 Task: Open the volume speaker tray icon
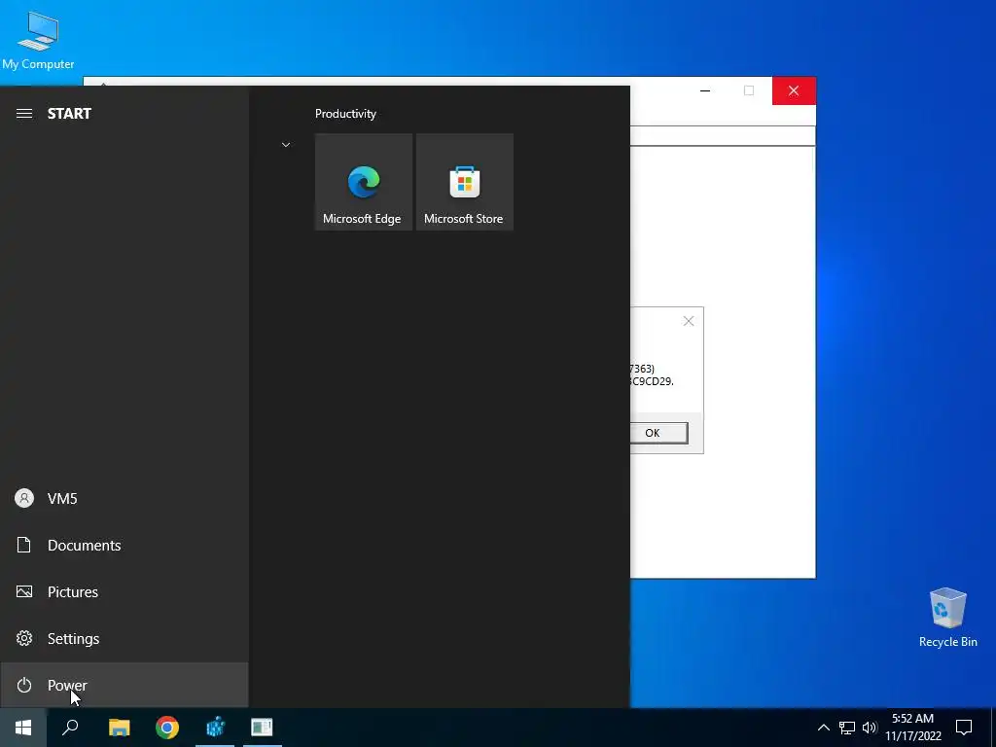tap(870, 728)
